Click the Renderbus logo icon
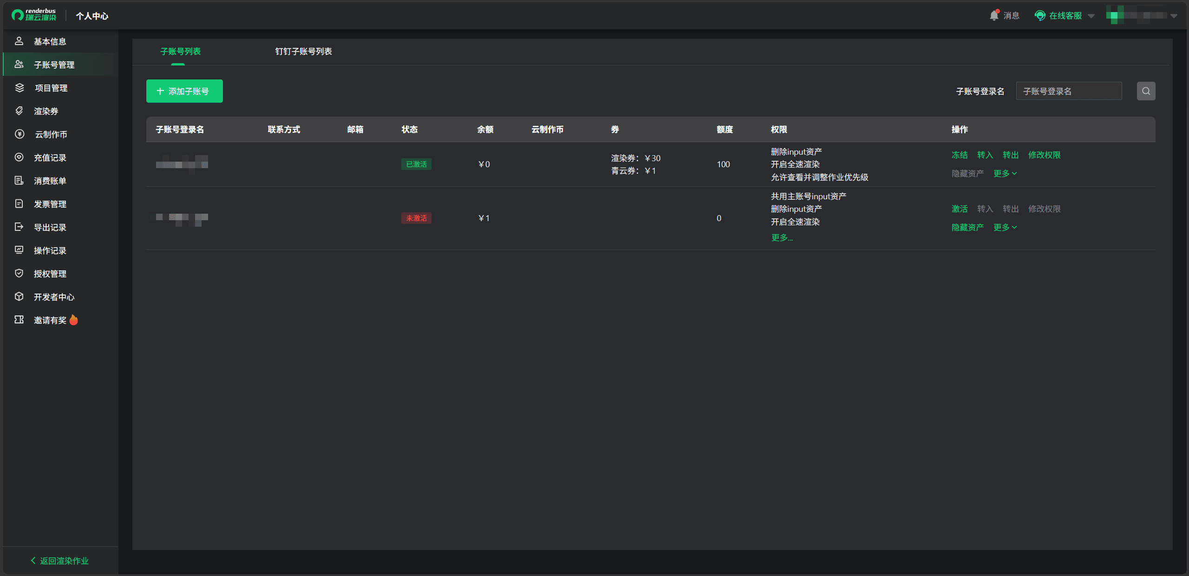 click(x=18, y=15)
